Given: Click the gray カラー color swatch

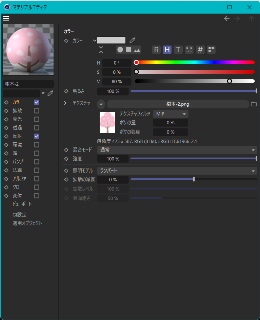Looking at the screenshot, I should (111, 40).
